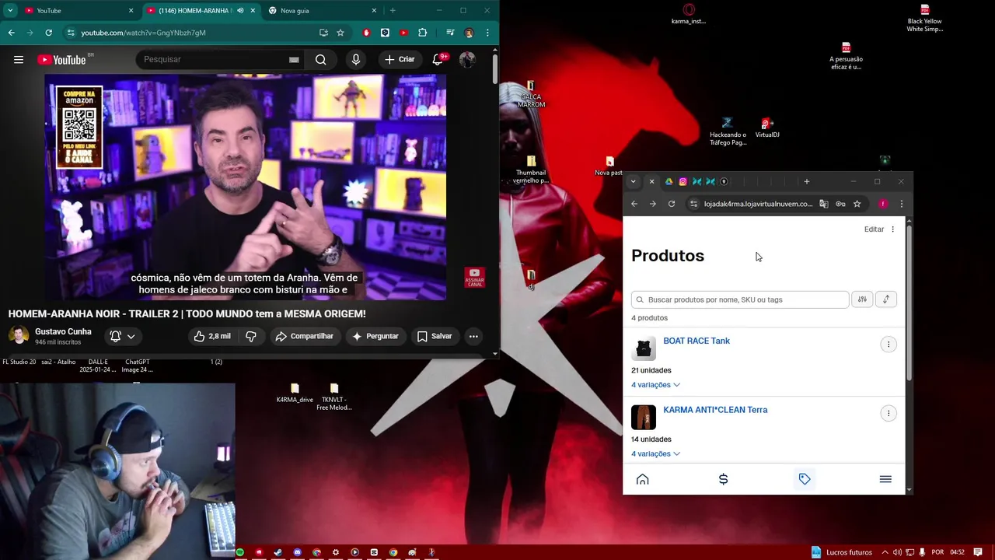The image size is (995, 560).
Task: Open YouTube notifications bell
Action: click(438, 59)
